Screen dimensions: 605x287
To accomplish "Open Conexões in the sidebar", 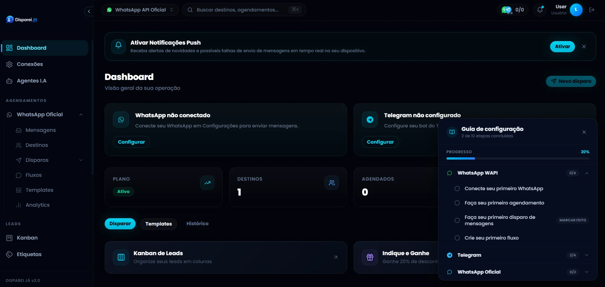I will point(45,64).
